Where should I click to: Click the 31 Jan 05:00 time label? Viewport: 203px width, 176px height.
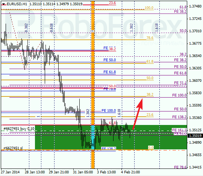83,172
